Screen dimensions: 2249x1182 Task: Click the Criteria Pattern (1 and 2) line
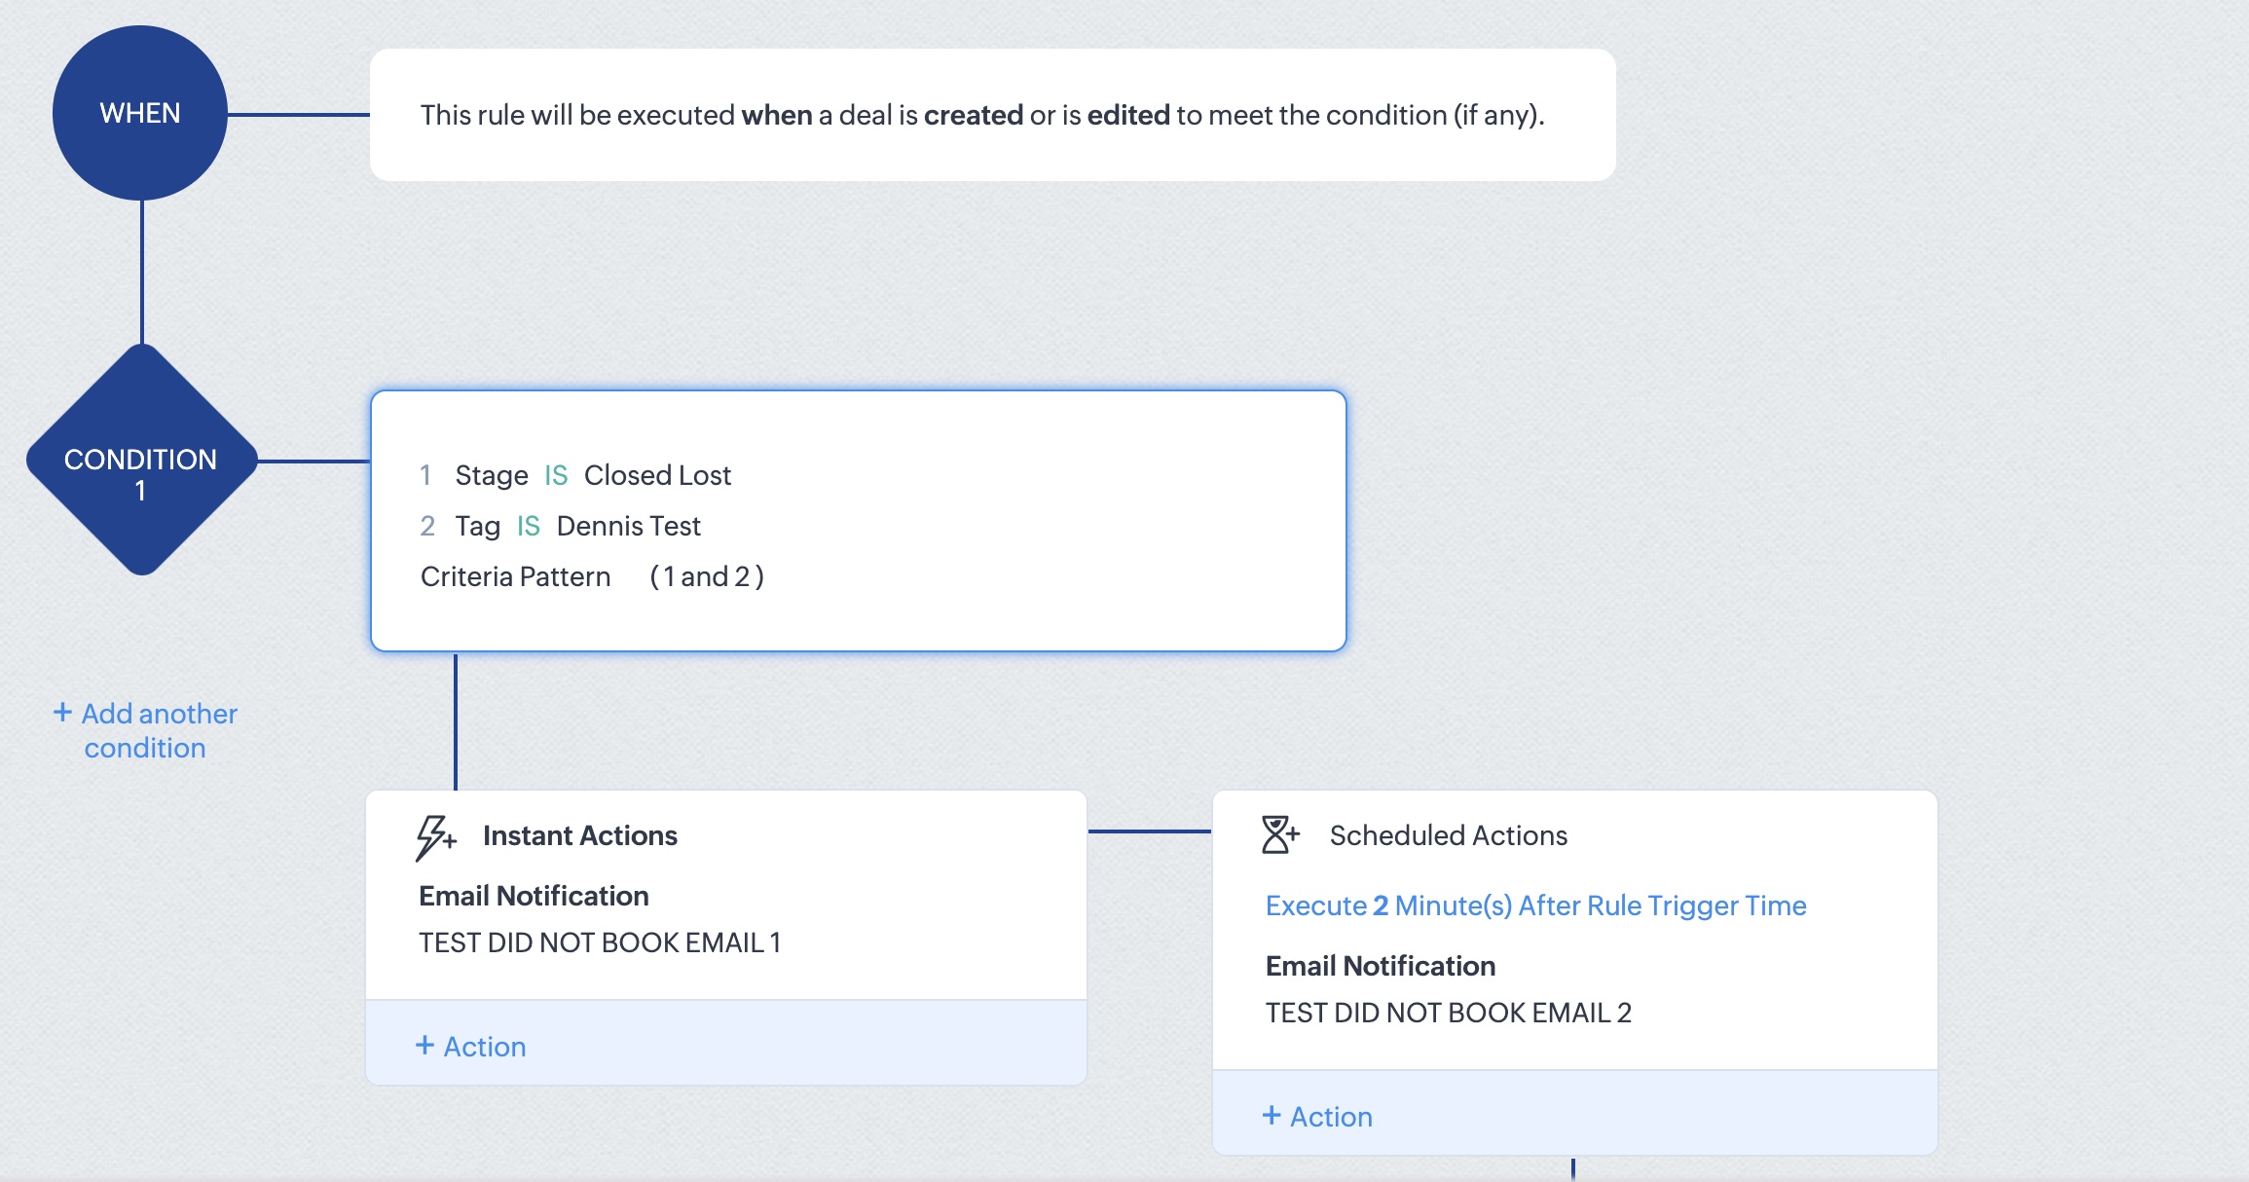(592, 576)
